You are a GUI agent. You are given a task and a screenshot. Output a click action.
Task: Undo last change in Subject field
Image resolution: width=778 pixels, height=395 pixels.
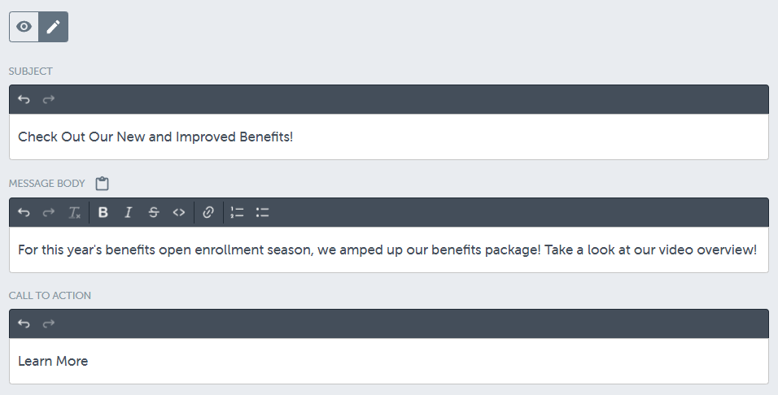click(x=24, y=99)
